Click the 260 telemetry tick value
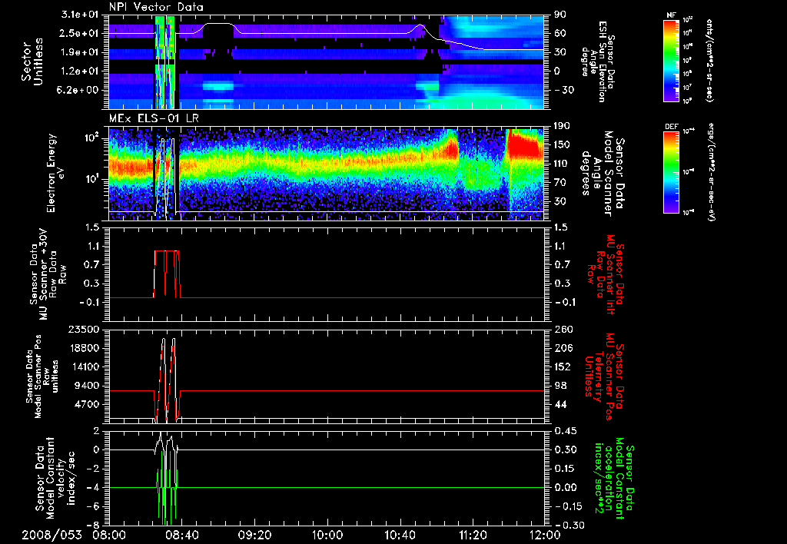Image resolution: width=787 pixels, height=544 pixels. 562,330
